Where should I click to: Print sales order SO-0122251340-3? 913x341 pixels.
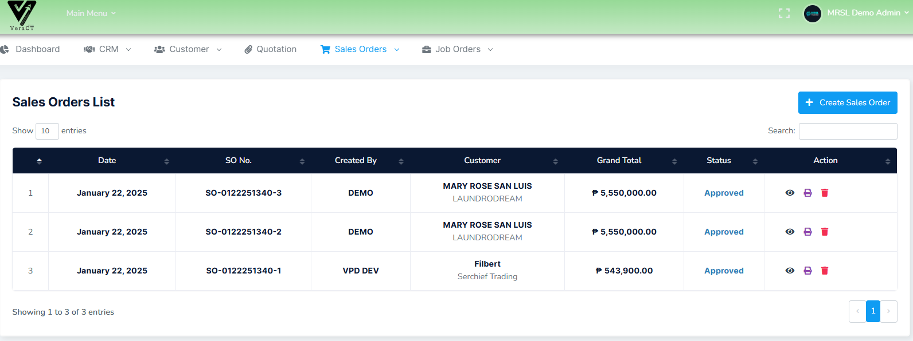pos(807,193)
